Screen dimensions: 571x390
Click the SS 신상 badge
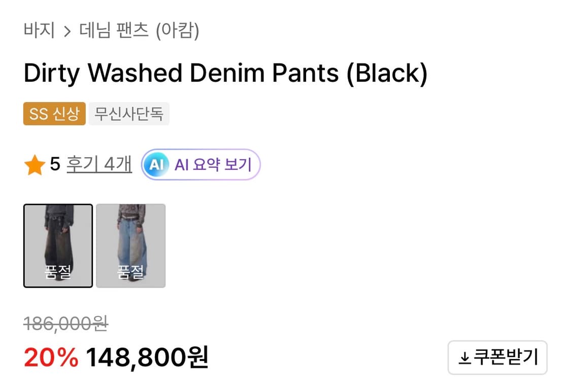[x=54, y=114]
